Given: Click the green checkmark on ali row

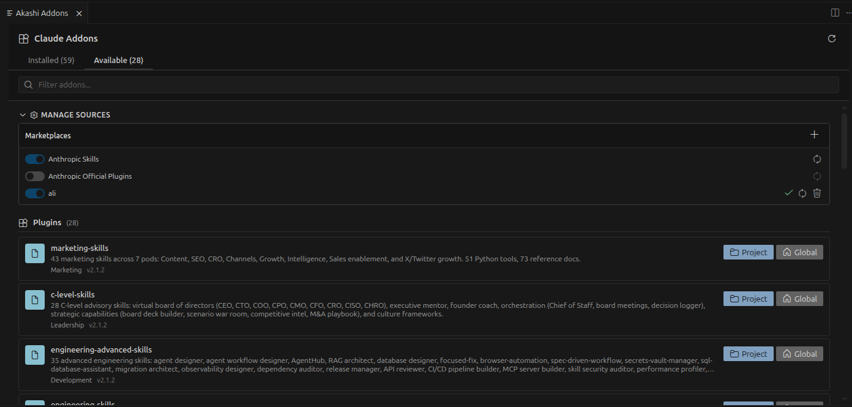Looking at the screenshot, I should click(788, 193).
